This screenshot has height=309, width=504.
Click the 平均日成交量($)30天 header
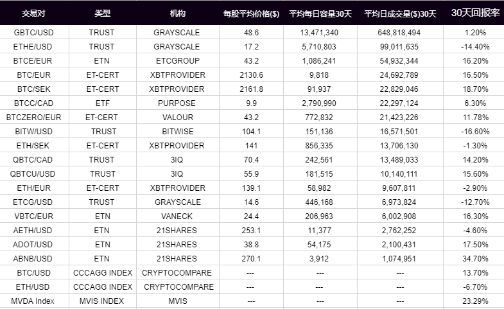(x=400, y=14)
